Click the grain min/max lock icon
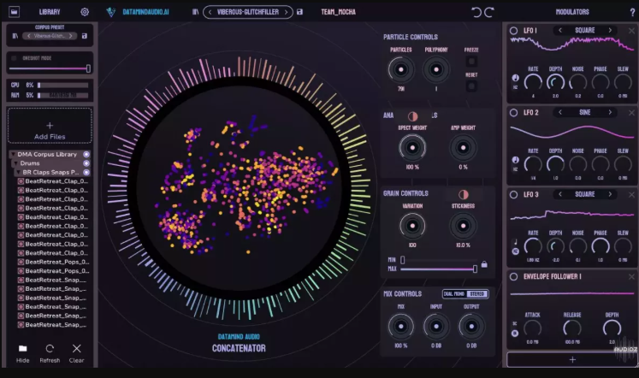The width and height of the screenshot is (639, 378). 484,264
